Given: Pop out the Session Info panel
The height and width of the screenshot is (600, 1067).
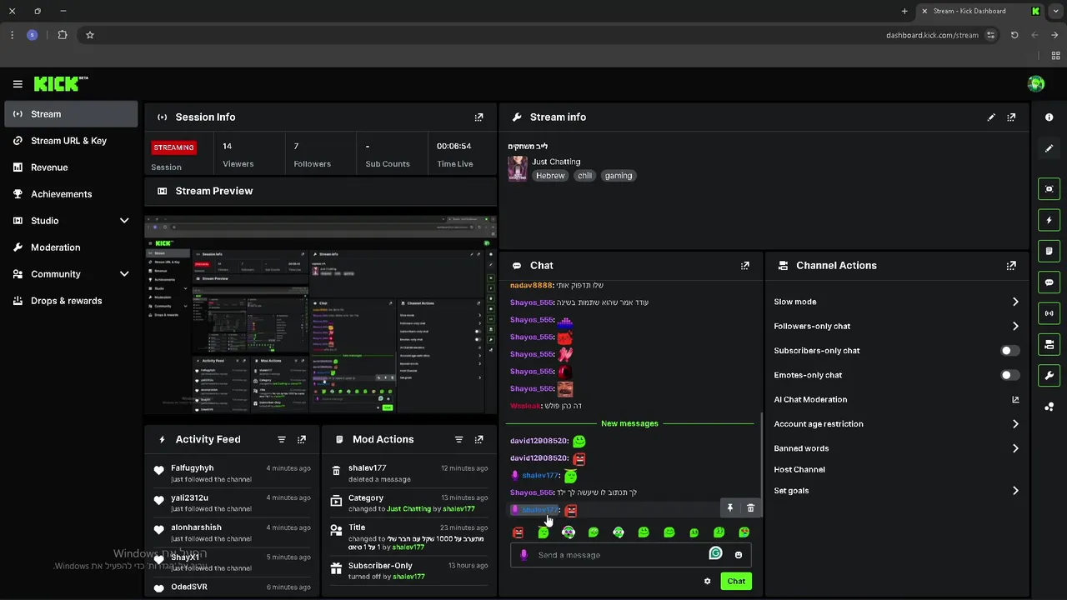Looking at the screenshot, I should (478, 117).
